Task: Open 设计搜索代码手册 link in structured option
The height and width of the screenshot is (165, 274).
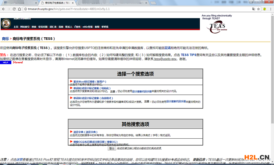Action: 142,91
